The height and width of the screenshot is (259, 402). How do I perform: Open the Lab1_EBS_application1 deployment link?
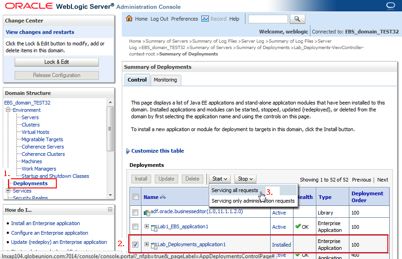[183, 226]
